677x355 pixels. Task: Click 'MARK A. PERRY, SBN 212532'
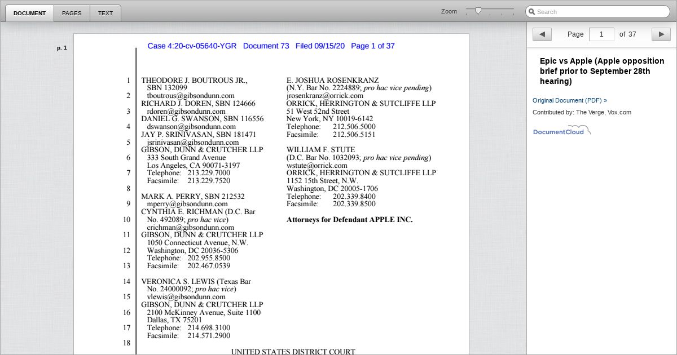193,196
